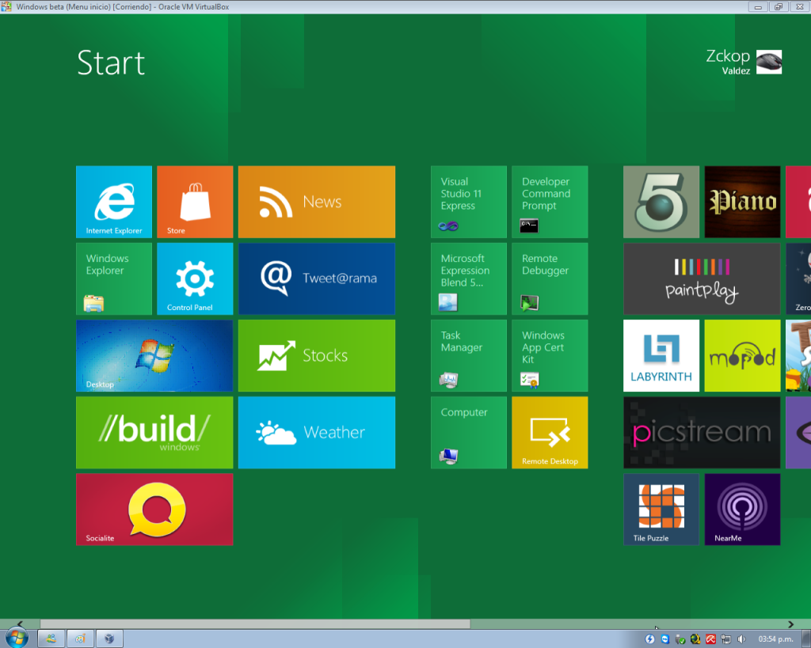
Task: Launch Windows App Cert Kit tile
Action: pos(550,355)
